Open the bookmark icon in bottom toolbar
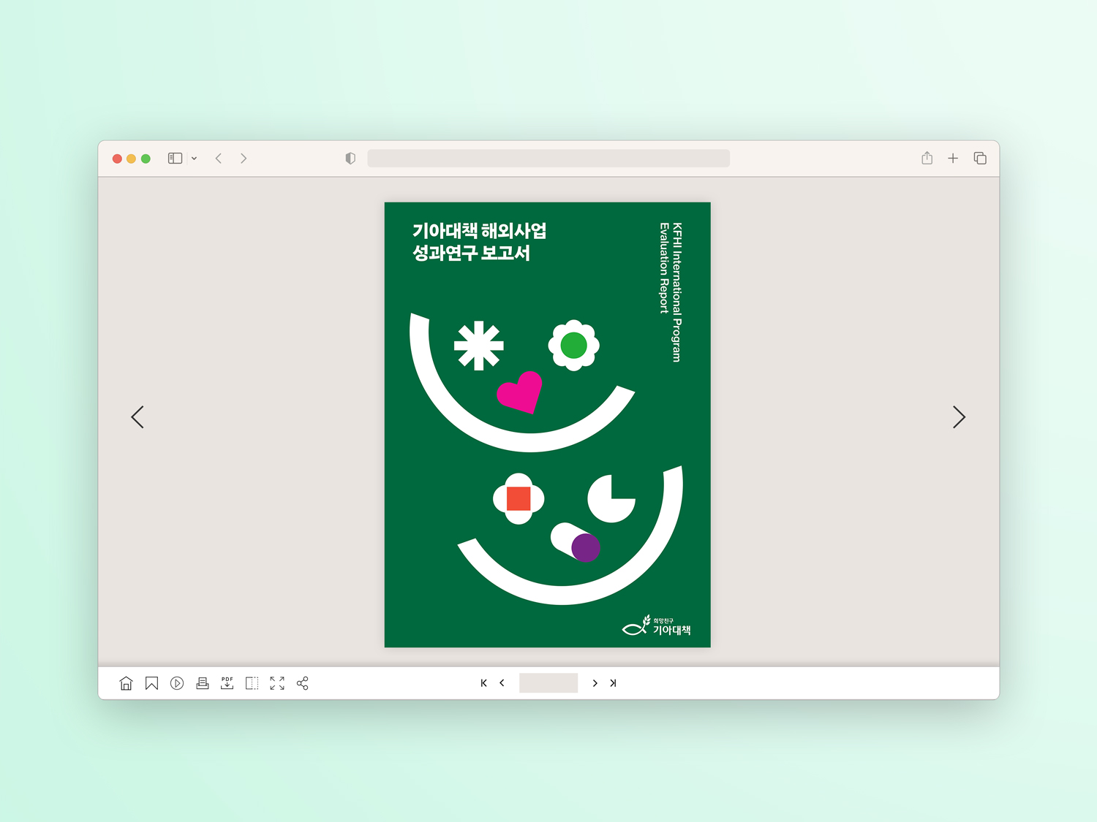 [x=151, y=683]
